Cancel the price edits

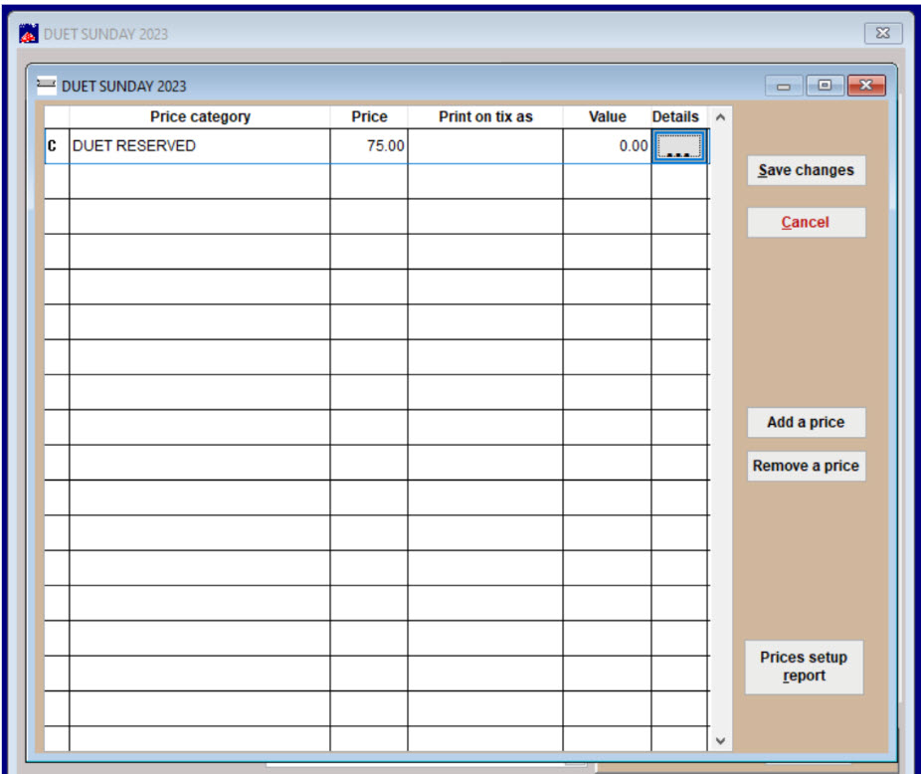coord(806,222)
